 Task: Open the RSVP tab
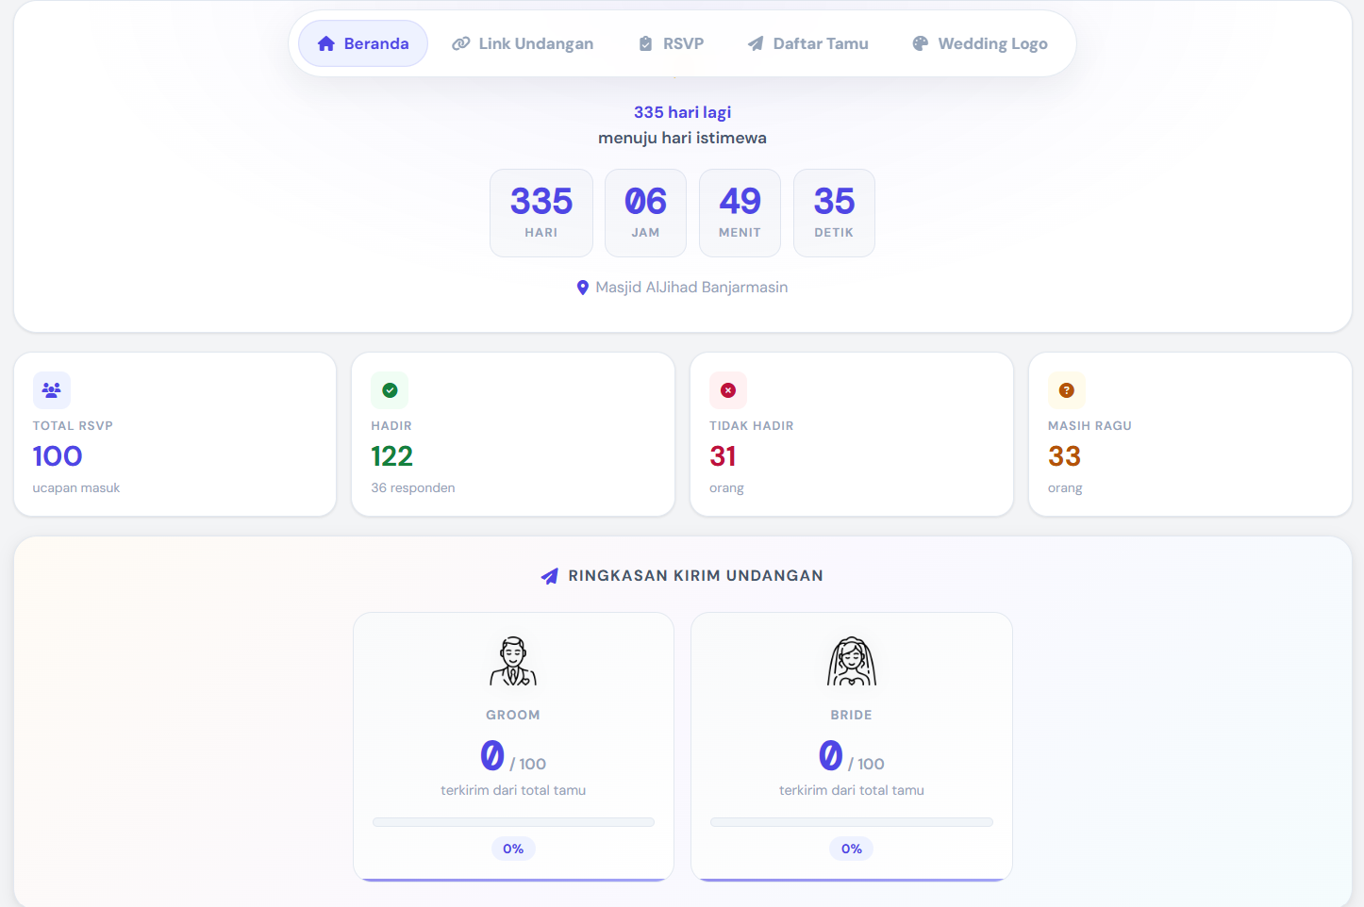(x=672, y=43)
